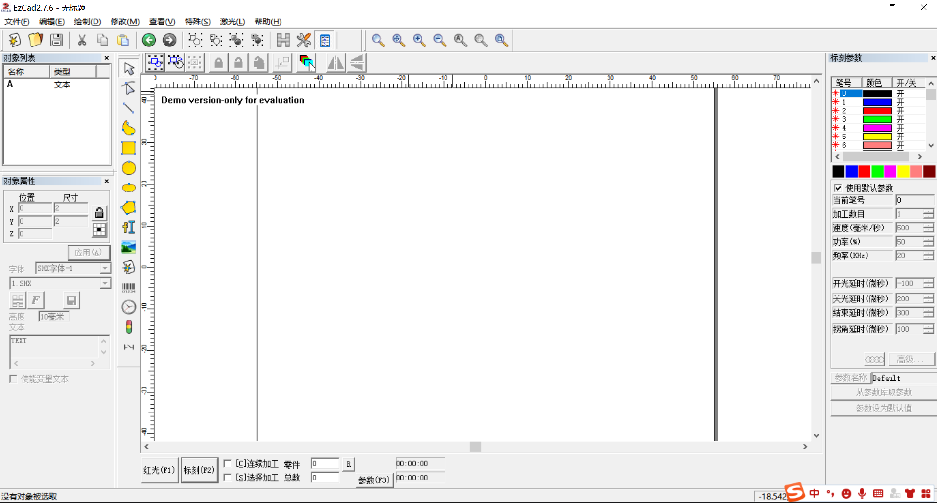This screenshot has height=503, width=937.
Task: Select the Curve draw tool
Action: (129, 128)
